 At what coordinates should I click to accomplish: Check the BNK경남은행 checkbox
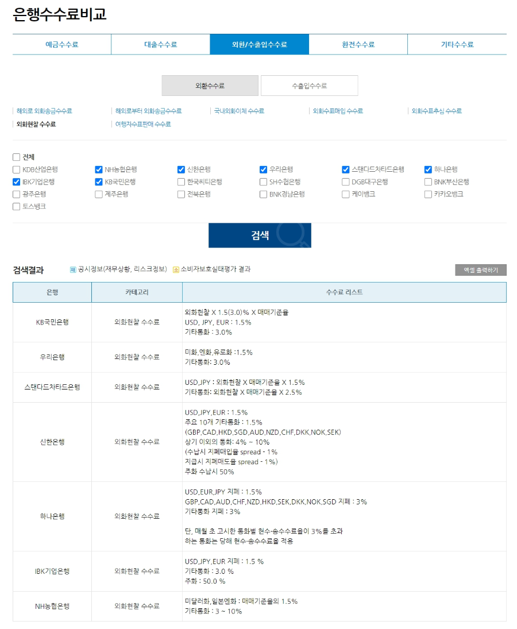coord(263,194)
